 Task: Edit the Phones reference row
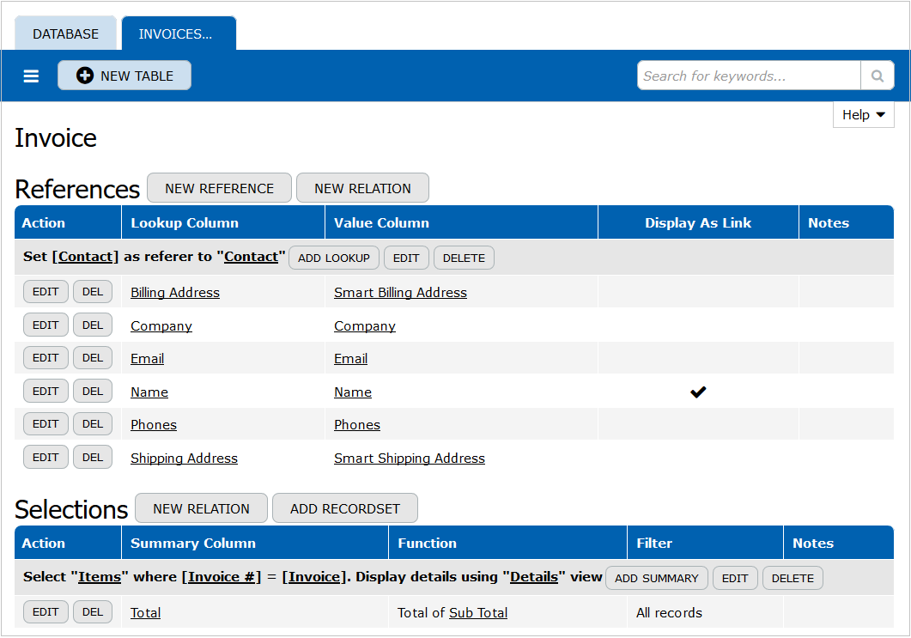point(46,424)
